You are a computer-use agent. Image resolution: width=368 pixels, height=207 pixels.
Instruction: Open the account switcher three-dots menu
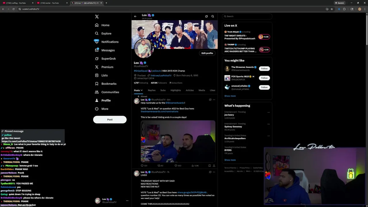pyautogui.click(x=127, y=201)
